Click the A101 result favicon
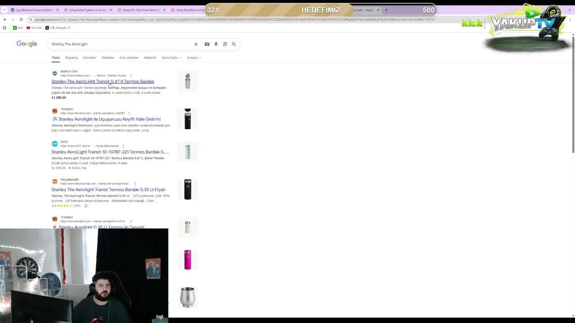575x323 pixels. tap(55, 144)
